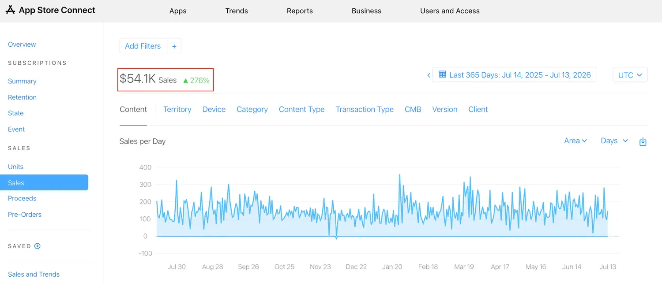The height and width of the screenshot is (282, 662).
Task: Click the plus icon next to SAVED
Action: tap(38, 246)
